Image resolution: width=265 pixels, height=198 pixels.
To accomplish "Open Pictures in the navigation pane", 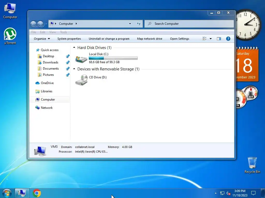I will [46, 75].
